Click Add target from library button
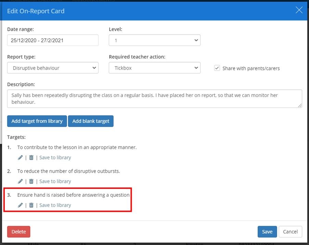The width and height of the screenshot is (309, 245). (37, 121)
